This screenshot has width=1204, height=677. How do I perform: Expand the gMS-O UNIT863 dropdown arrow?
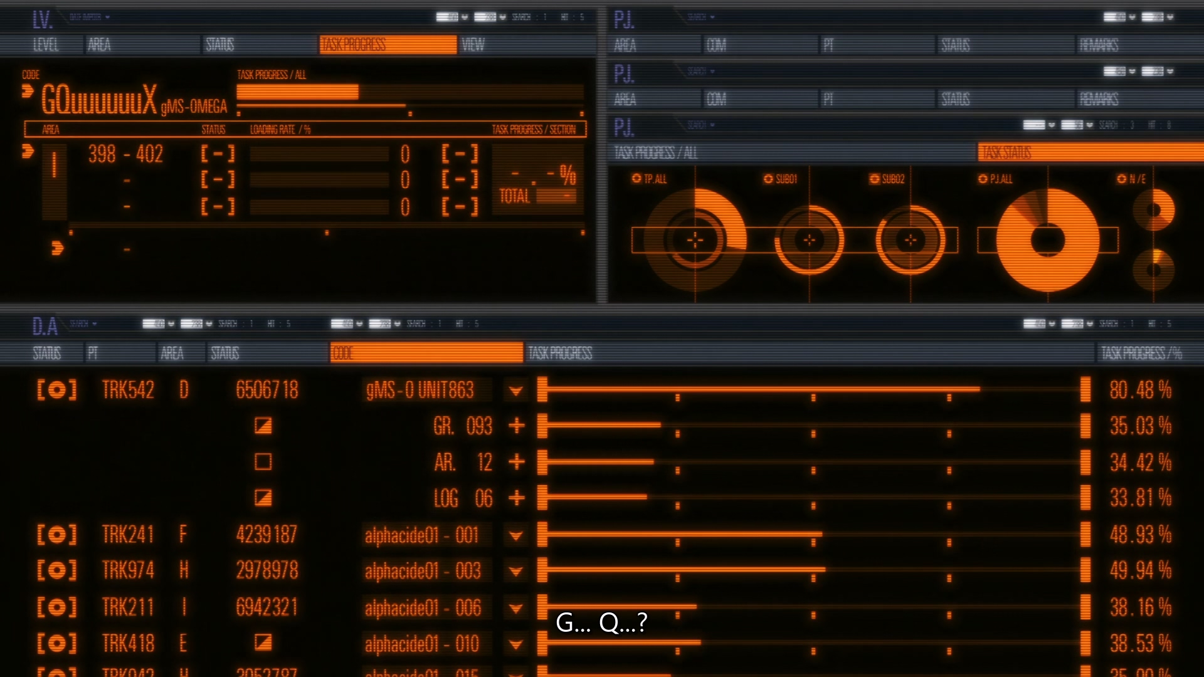[x=516, y=391]
